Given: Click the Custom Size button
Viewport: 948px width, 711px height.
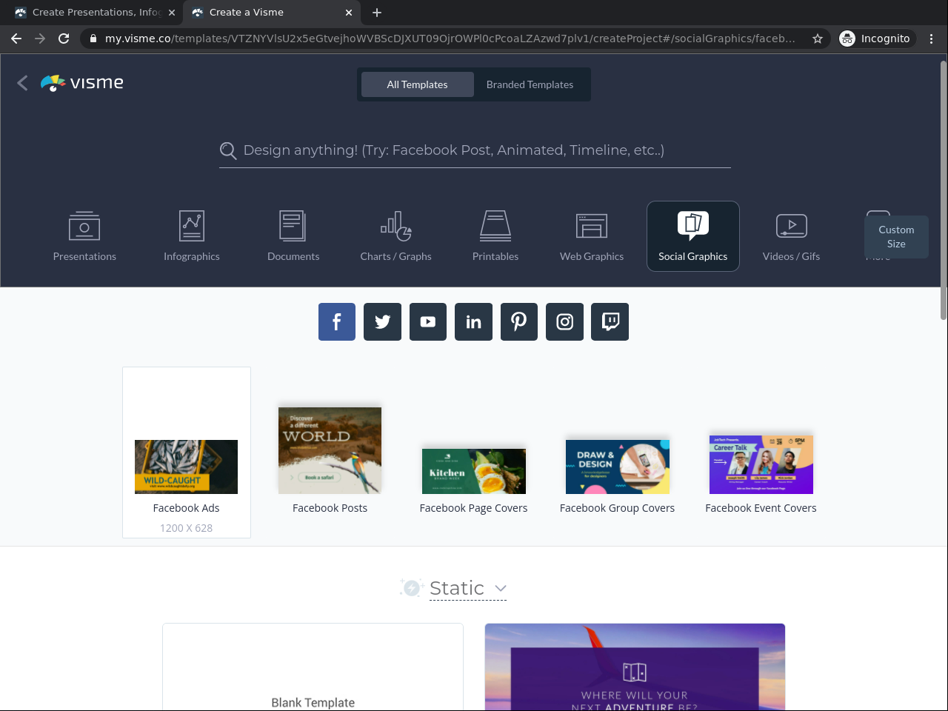Looking at the screenshot, I should (x=896, y=237).
